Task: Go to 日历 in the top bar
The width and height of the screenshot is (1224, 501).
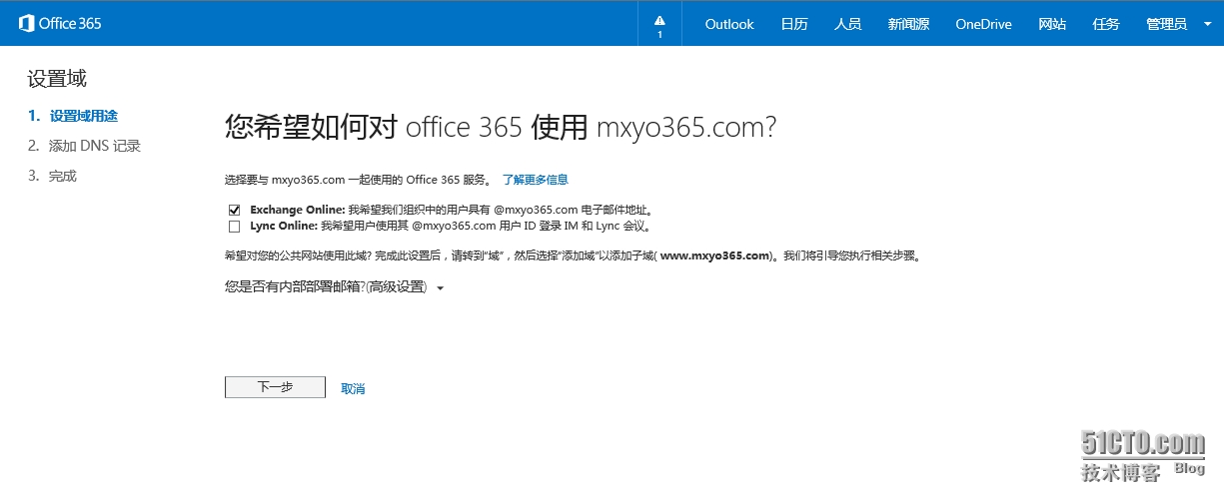Action: (x=794, y=24)
